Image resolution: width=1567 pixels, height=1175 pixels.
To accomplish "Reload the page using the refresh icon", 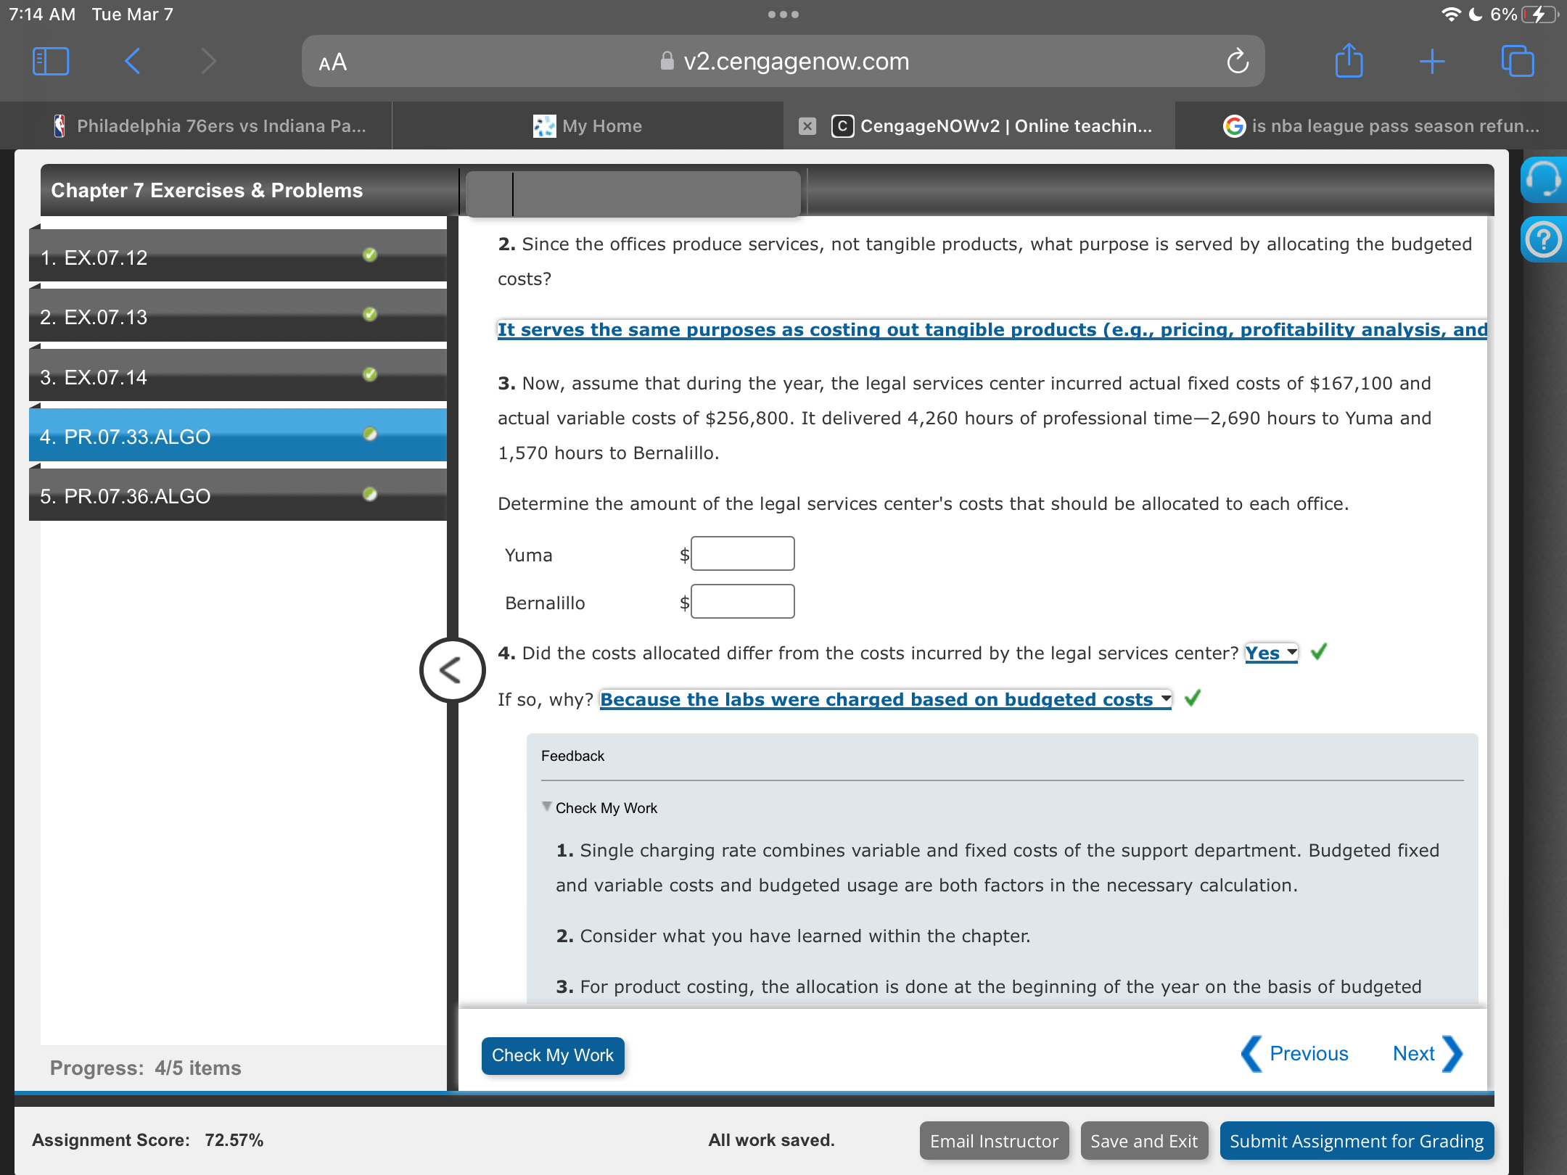I will coord(1238,62).
